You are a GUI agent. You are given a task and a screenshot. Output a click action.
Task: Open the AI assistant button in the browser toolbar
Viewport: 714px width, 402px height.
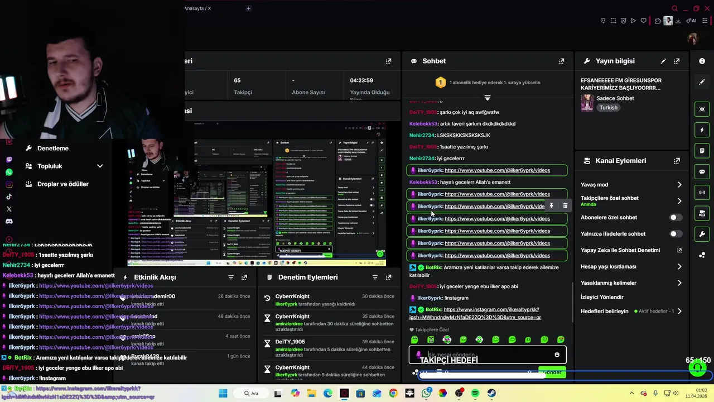692,21
